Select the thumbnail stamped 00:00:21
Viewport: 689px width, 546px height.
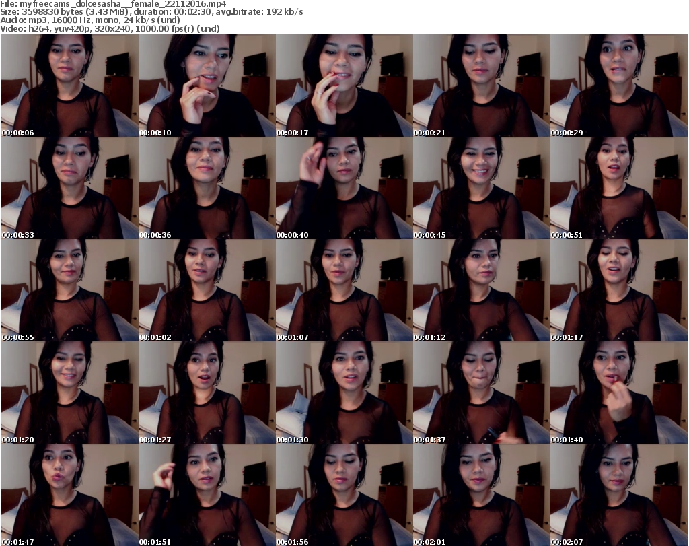coord(481,86)
